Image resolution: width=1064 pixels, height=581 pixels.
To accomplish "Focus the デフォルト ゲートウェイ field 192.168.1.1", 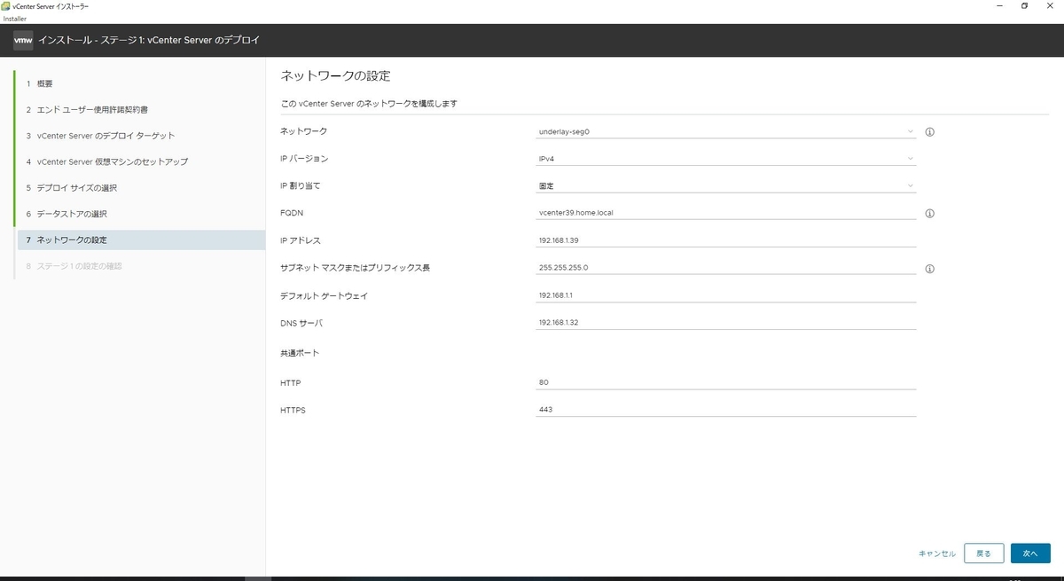I will pyautogui.click(x=726, y=295).
